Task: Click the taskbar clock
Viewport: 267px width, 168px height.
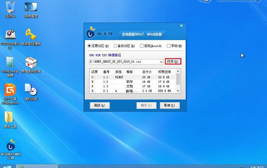Action: click(257, 167)
